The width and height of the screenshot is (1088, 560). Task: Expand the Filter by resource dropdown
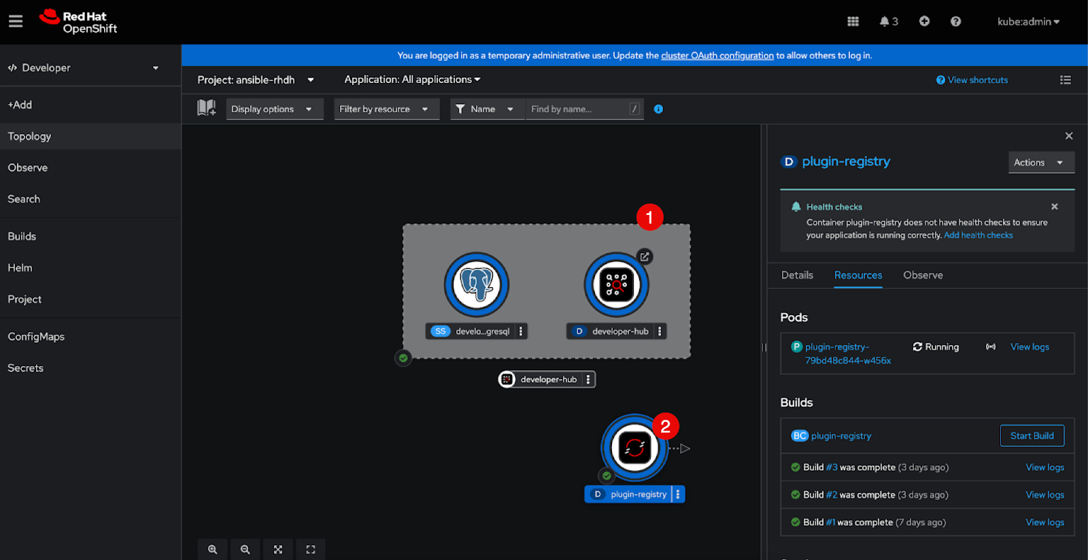pos(386,109)
